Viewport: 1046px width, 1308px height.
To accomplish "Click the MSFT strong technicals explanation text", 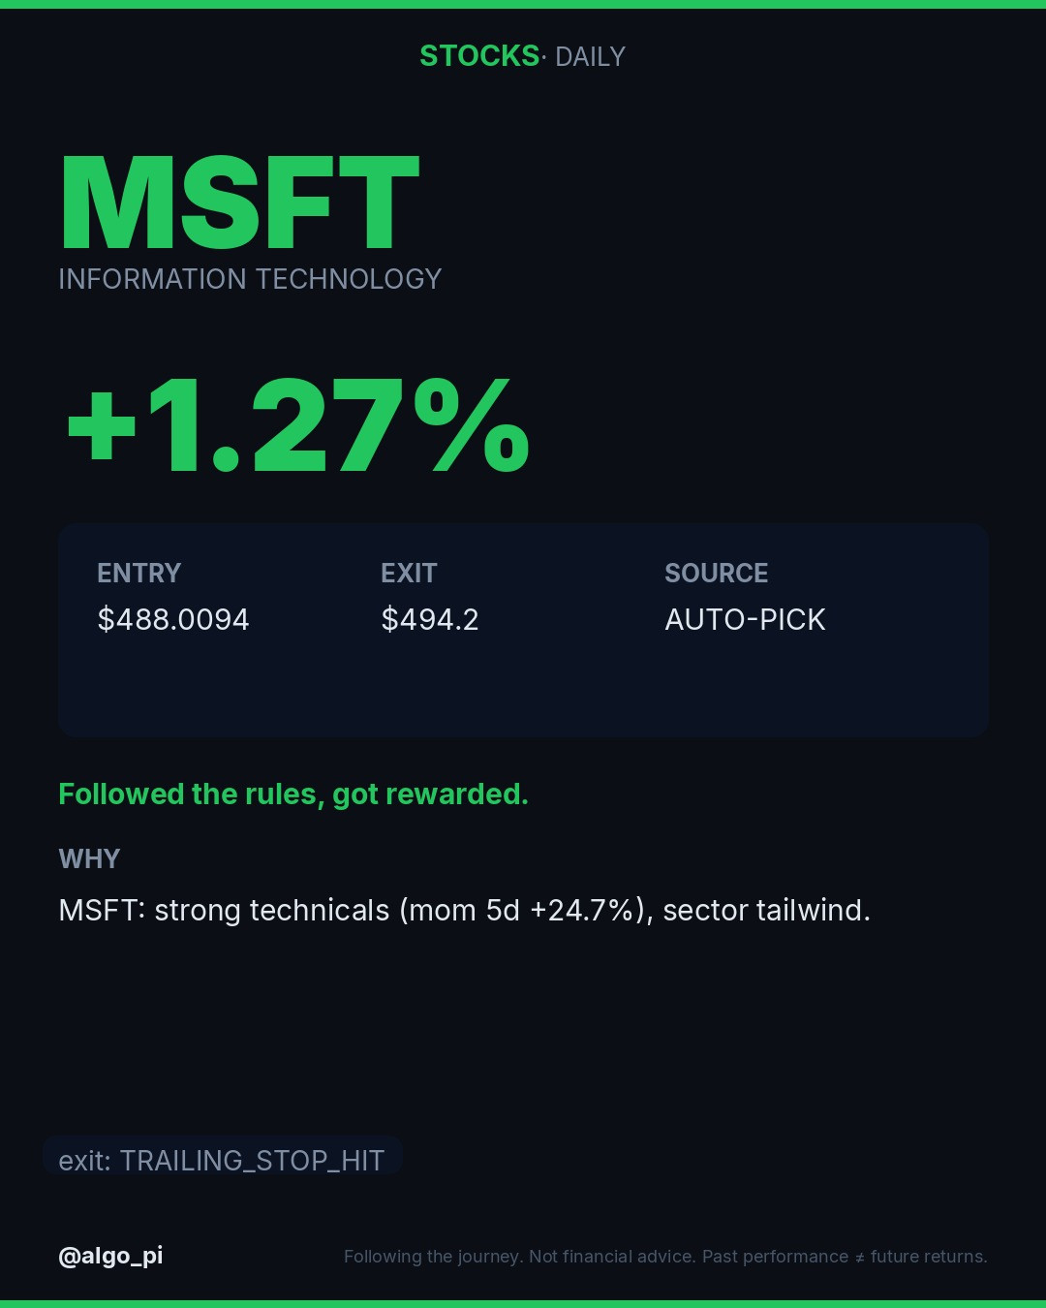I will (465, 911).
